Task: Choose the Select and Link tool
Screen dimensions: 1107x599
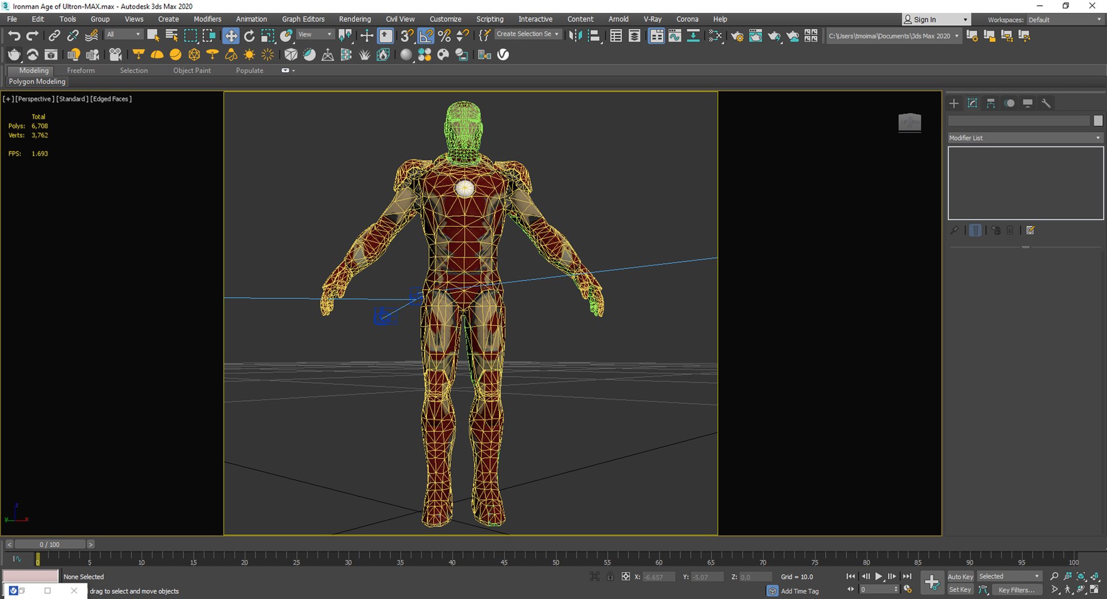Action: pos(54,36)
